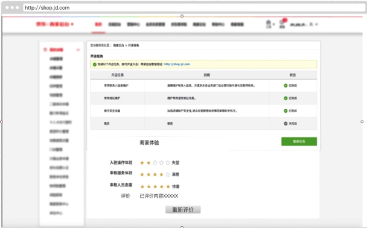The image size is (367, 228).
Task: Set 审核服务体验 rating to second star
Action: 148,174
